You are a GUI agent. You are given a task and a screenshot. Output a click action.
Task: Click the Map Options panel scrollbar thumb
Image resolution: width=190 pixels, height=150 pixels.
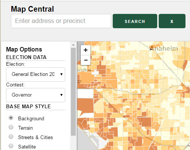73,92
